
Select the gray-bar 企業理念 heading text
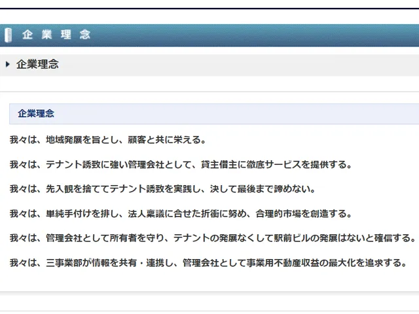(x=37, y=64)
